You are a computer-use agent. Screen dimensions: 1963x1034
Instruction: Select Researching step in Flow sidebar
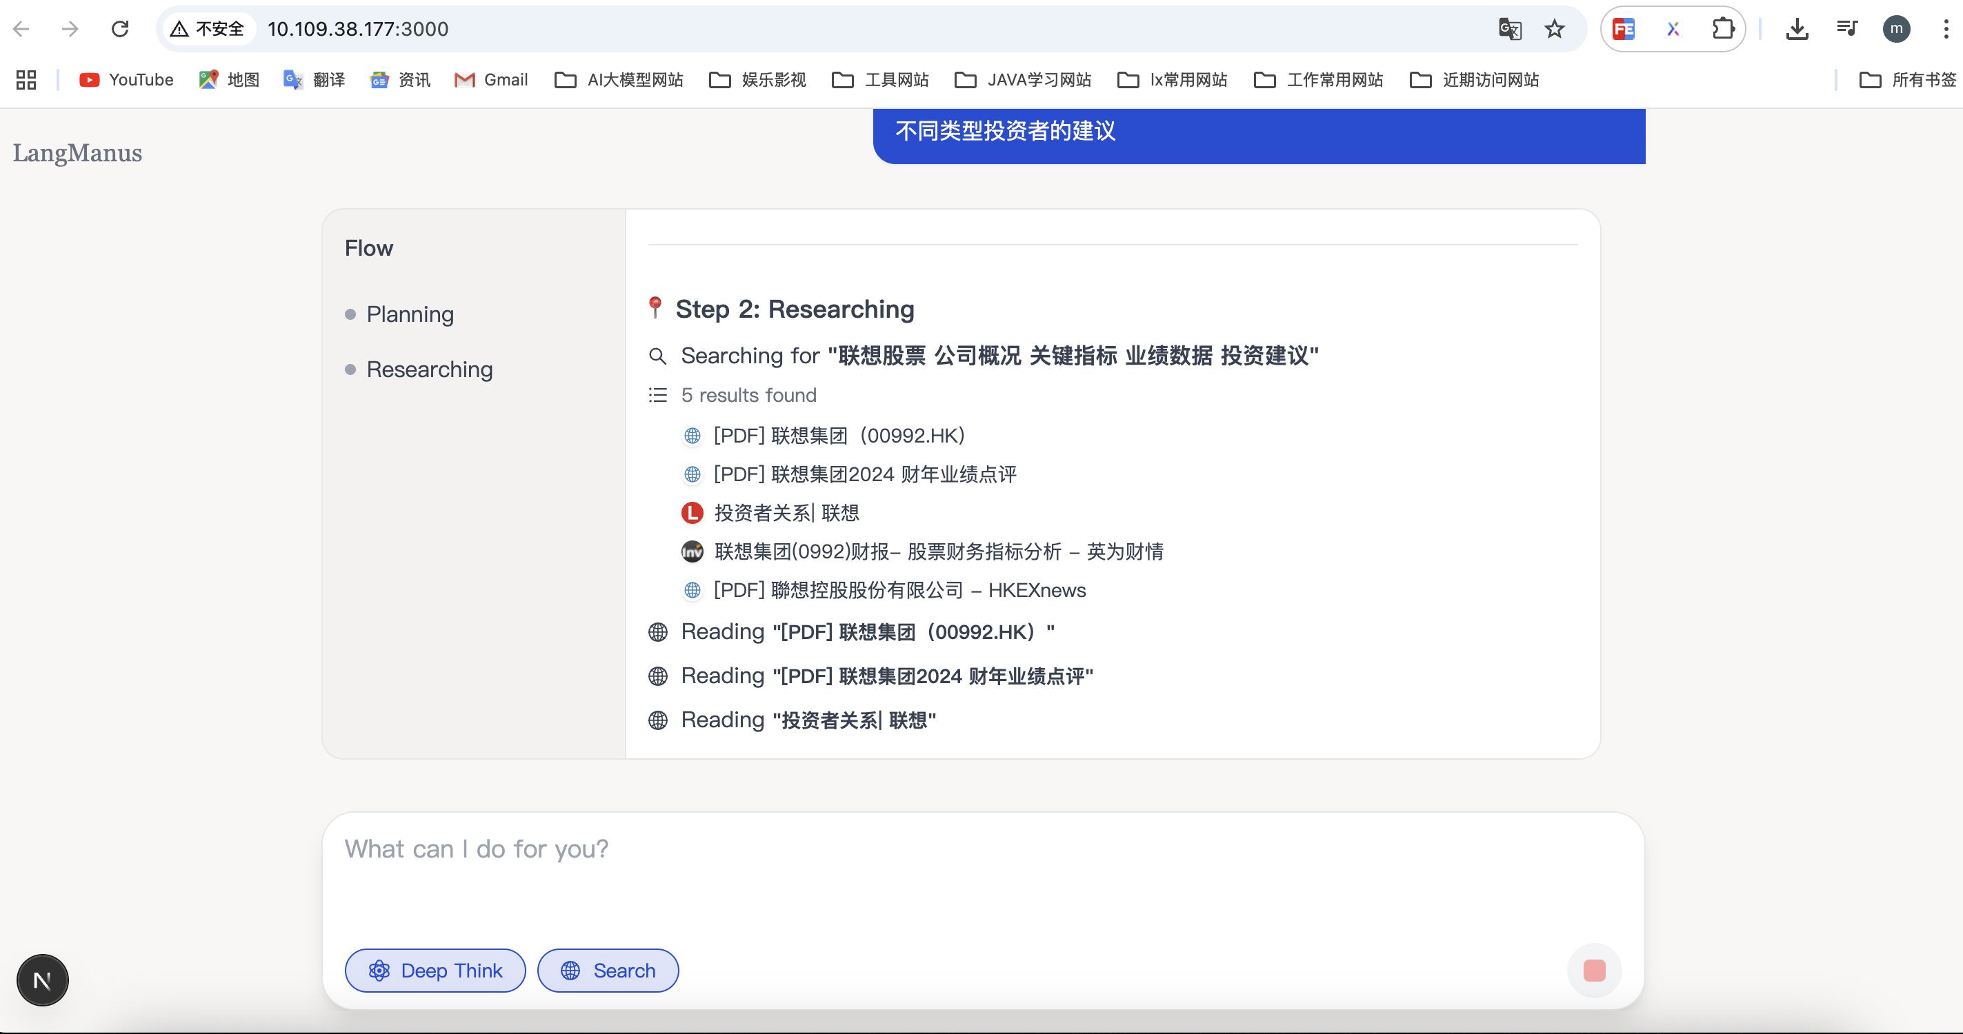(429, 369)
